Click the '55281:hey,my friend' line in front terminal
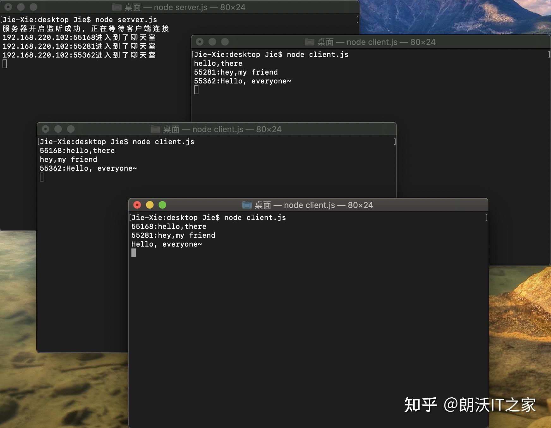The image size is (551, 428). point(173,235)
